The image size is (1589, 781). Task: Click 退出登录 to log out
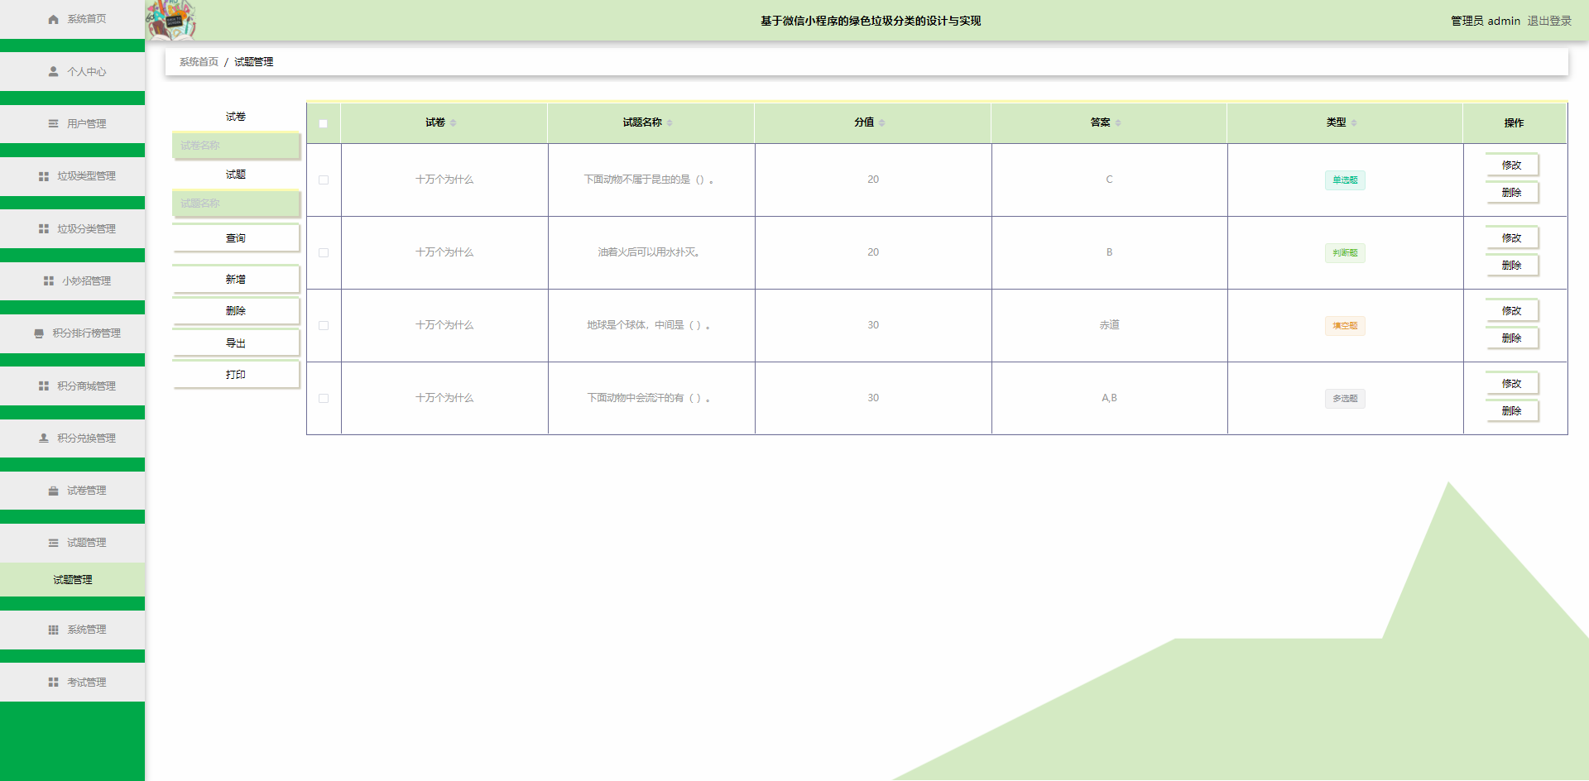click(1549, 21)
